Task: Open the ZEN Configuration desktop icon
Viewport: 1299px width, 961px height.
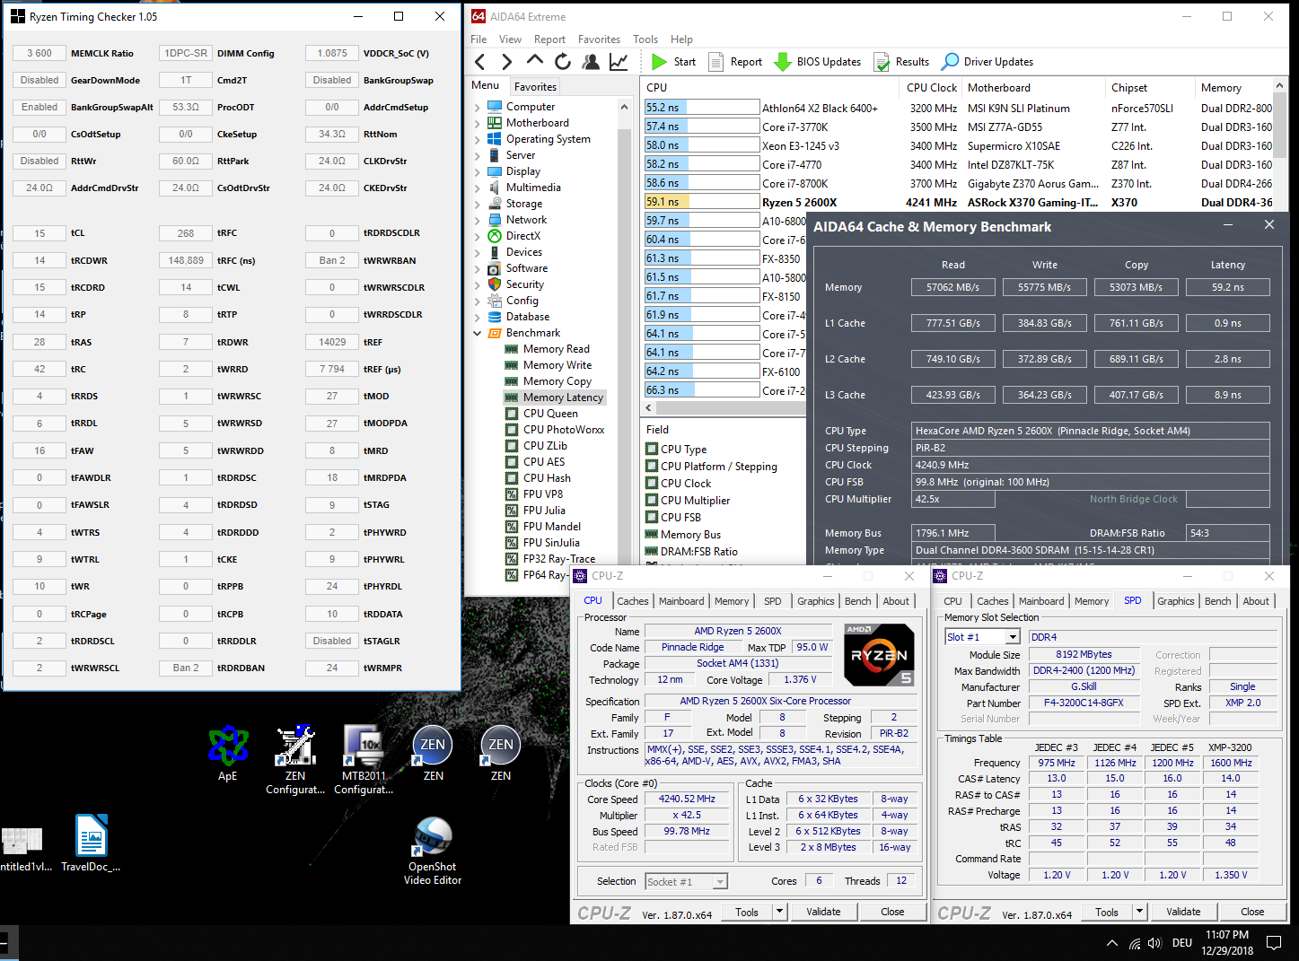Action: 295,760
